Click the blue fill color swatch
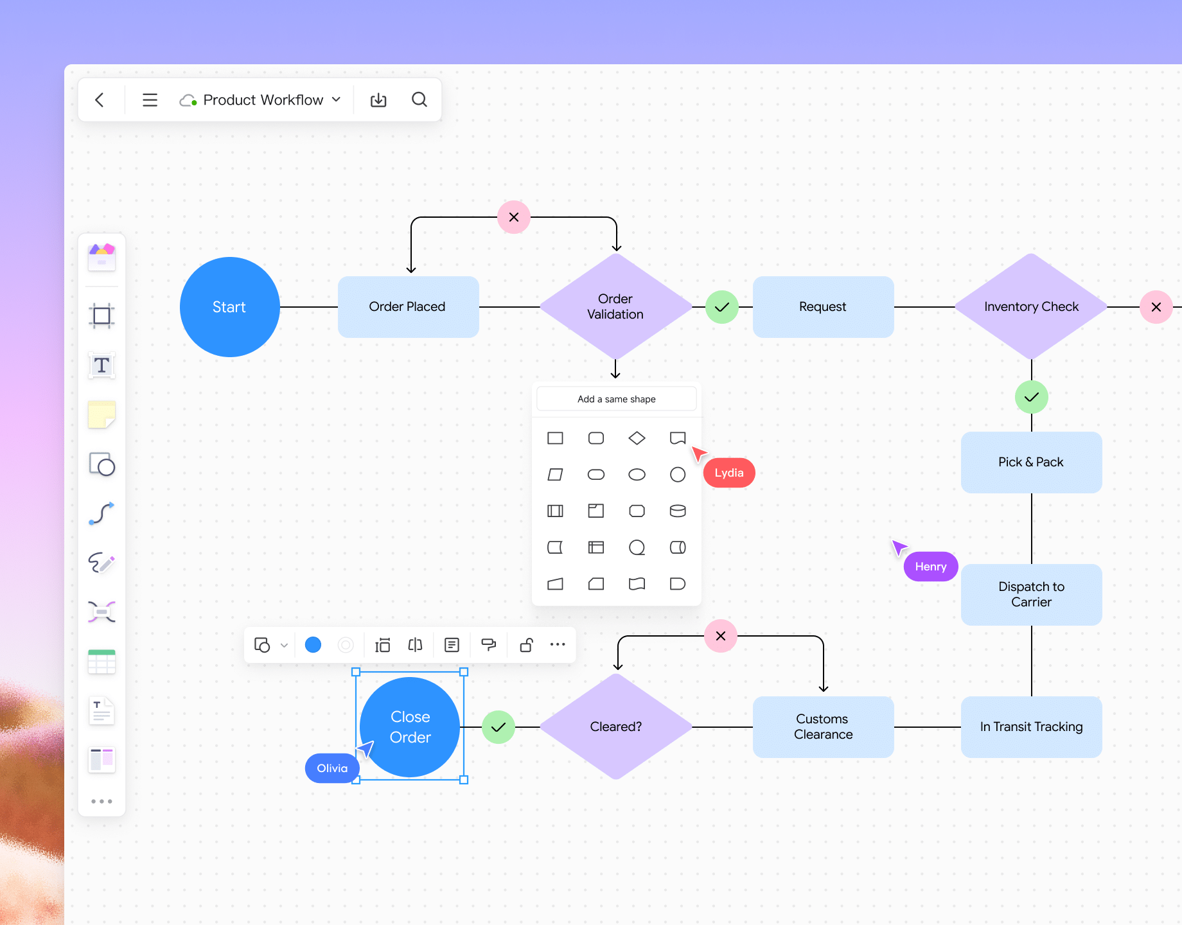1182x925 pixels. [313, 644]
